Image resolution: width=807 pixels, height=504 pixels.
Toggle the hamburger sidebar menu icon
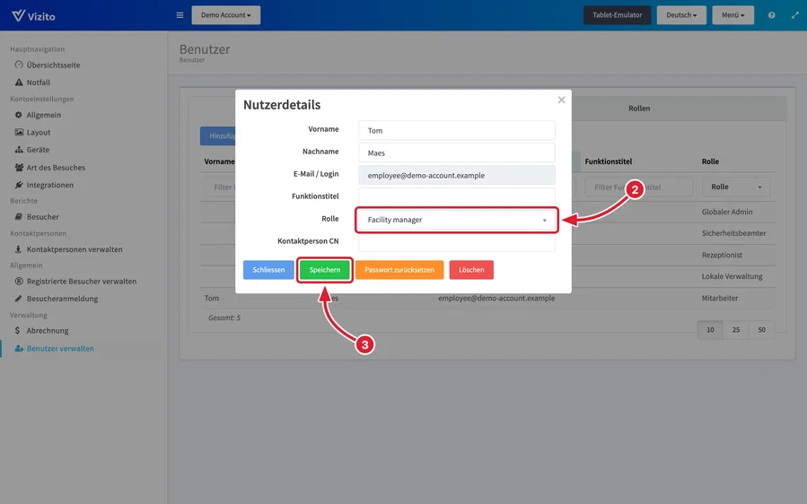point(180,15)
